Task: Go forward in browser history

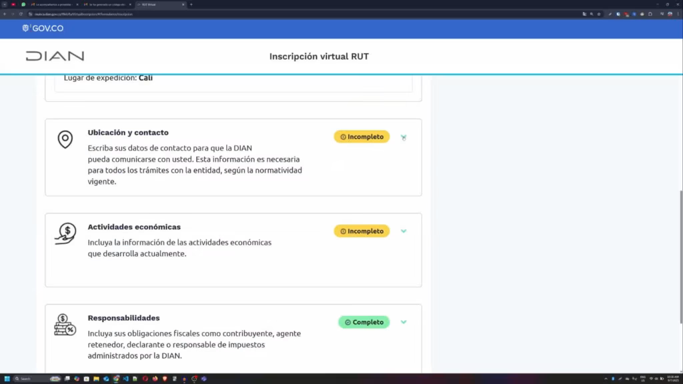Action: (13, 14)
